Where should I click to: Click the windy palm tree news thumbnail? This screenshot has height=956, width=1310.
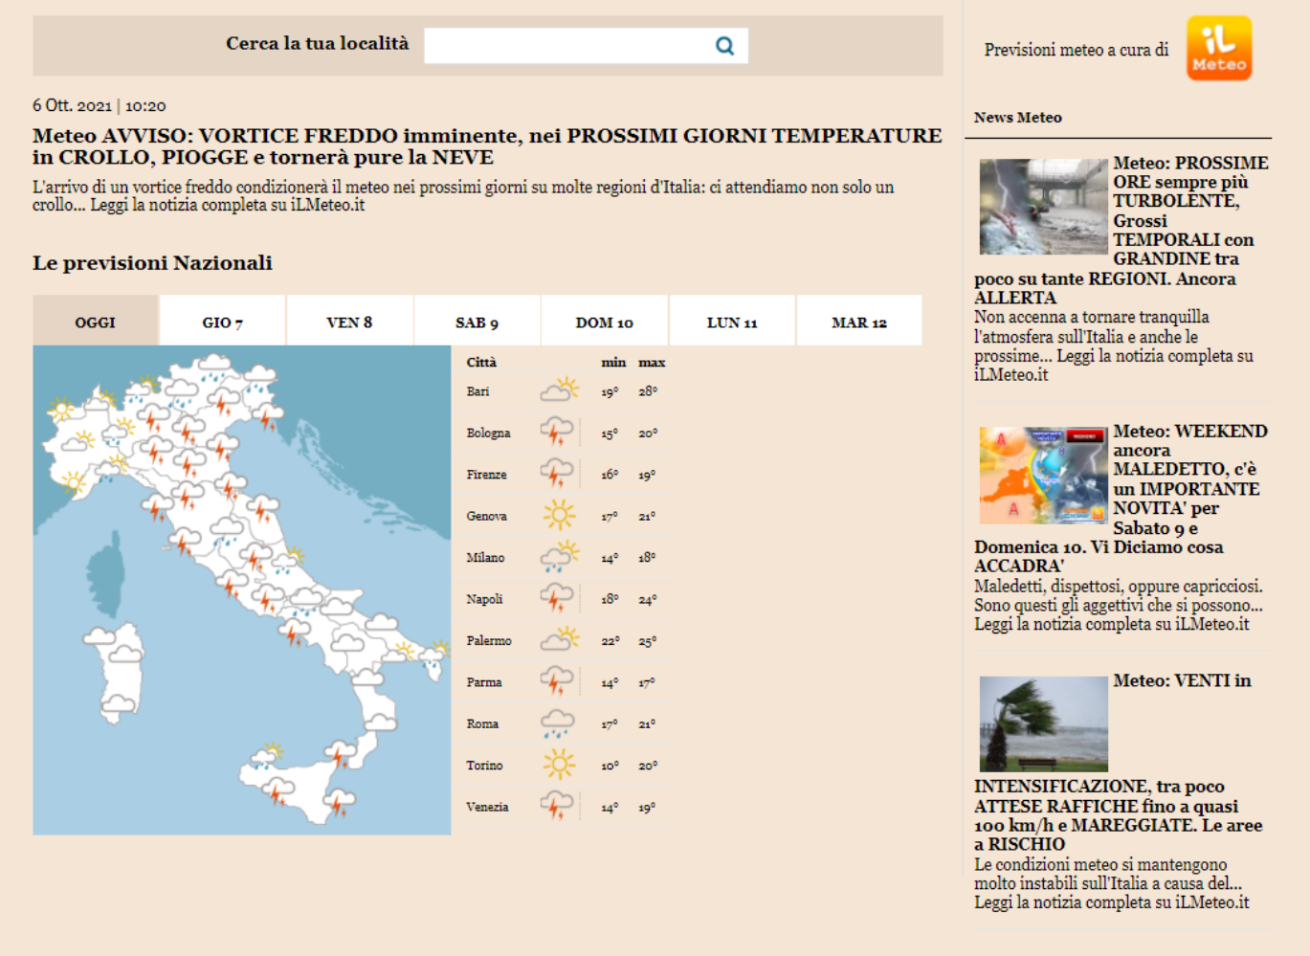1042,723
